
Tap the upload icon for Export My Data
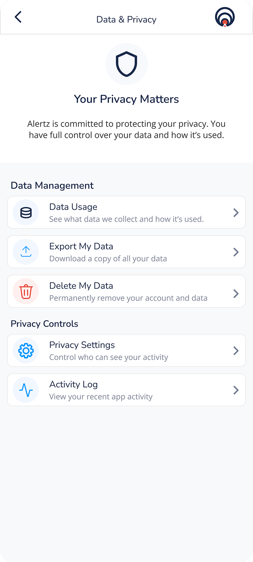tap(26, 252)
